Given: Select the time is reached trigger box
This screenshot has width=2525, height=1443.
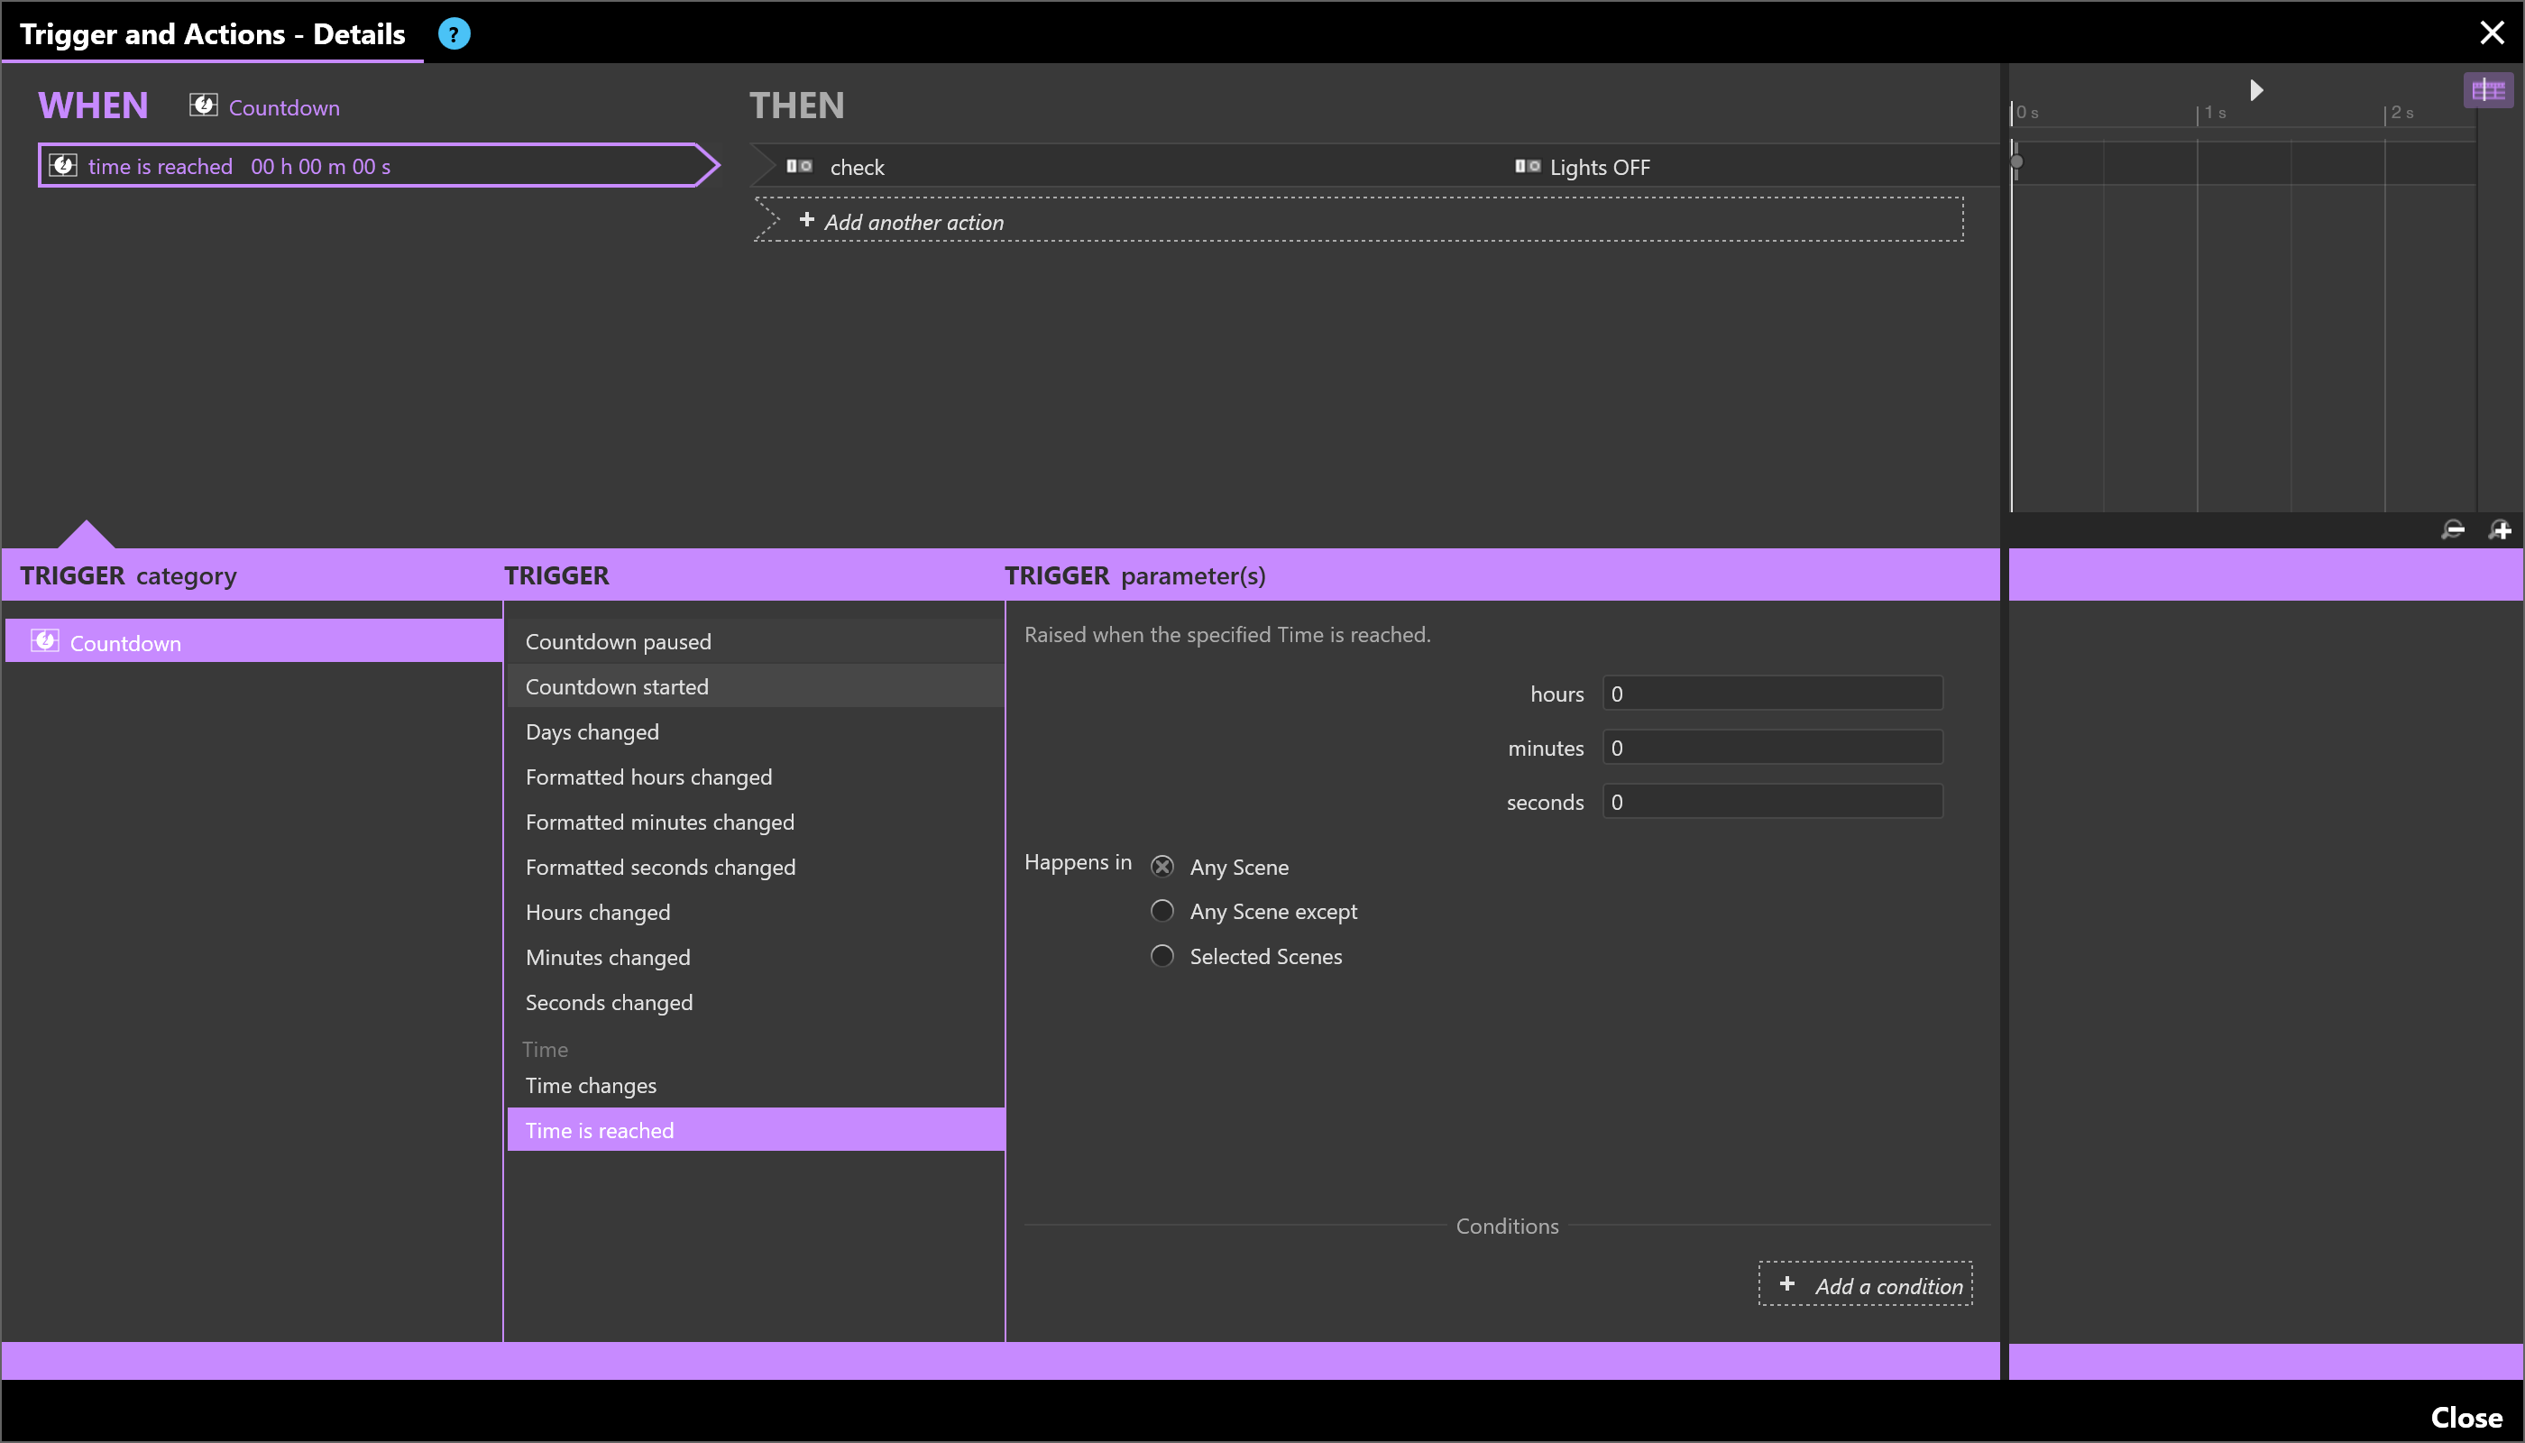Looking at the screenshot, I should (378, 166).
